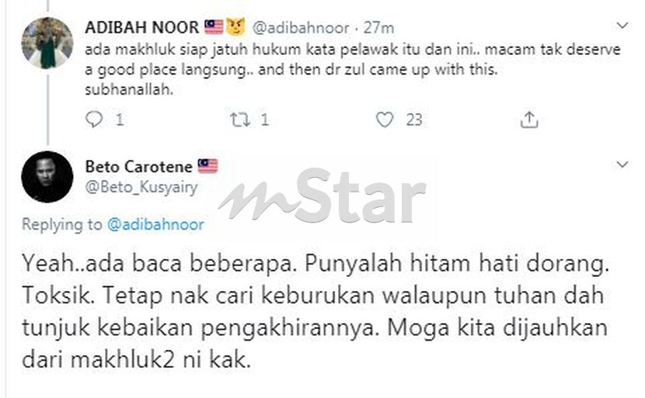Image resolution: width=645 pixels, height=398 pixels.
Task: Click the reply count number 1
Action: click(x=120, y=120)
